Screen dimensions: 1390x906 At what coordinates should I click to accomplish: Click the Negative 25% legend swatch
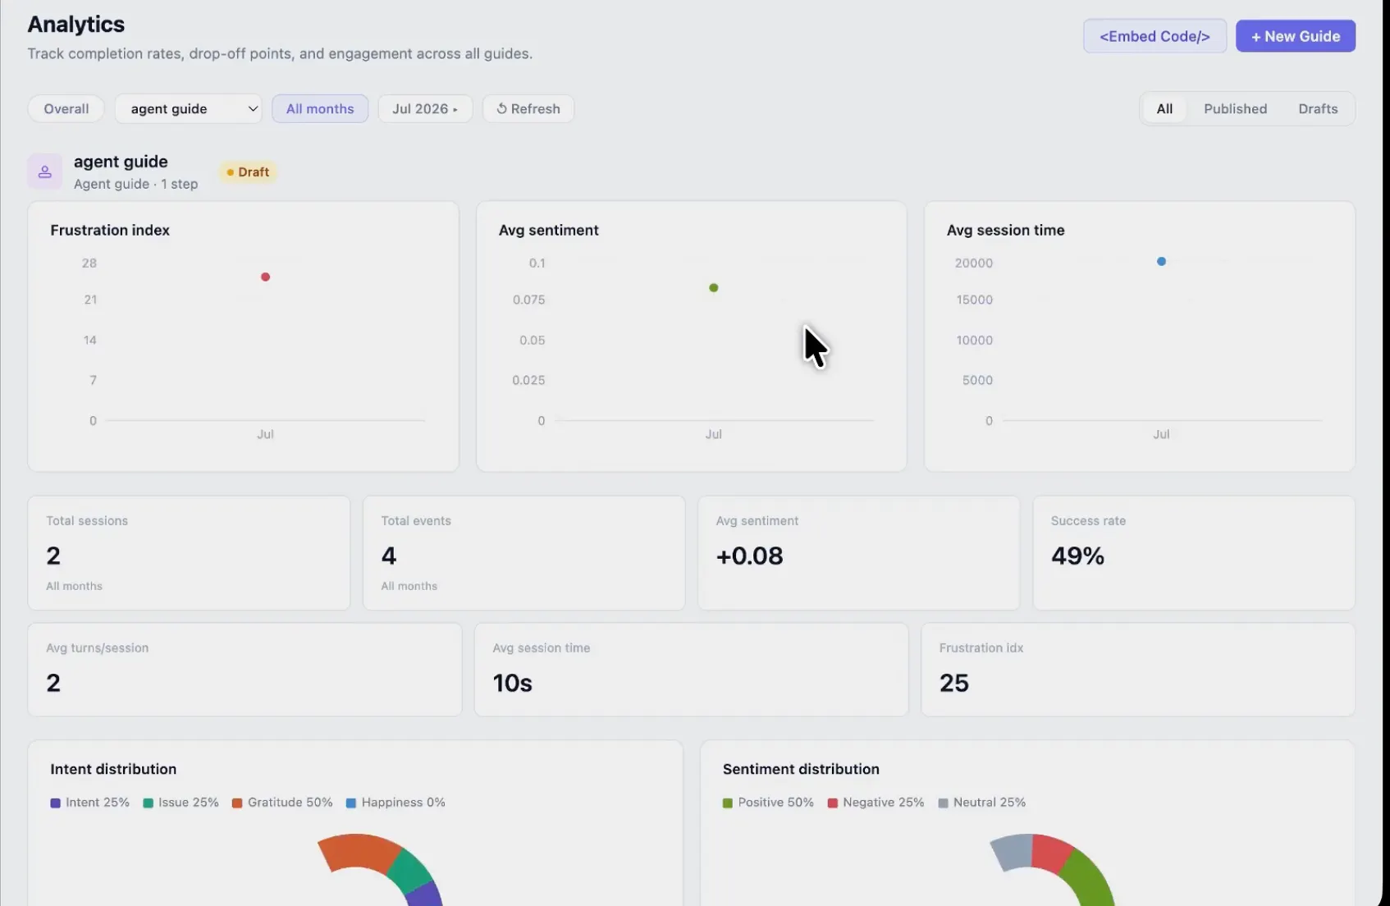[833, 803]
